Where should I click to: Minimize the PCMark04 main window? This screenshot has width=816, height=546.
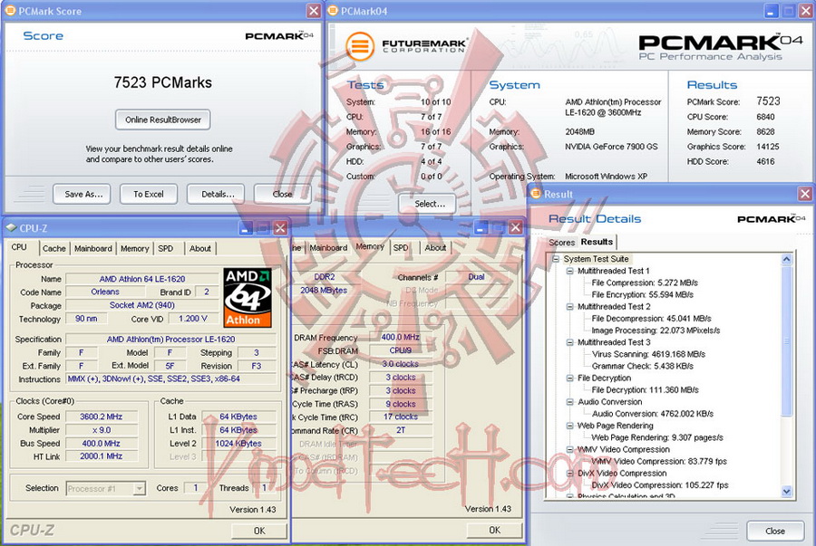click(772, 11)
